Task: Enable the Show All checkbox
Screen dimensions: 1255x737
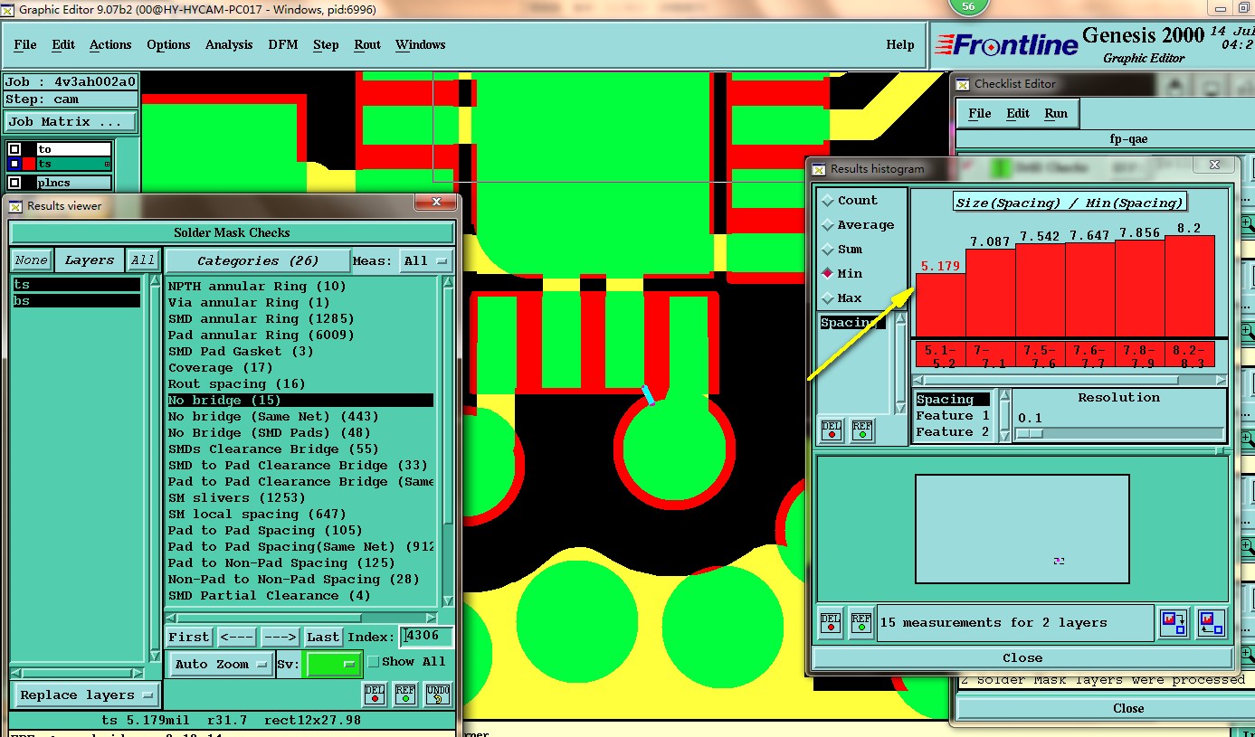Action: [x=374, y=662]
